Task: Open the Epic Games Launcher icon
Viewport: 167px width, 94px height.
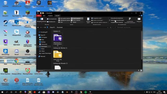Action: tap(39, 4)
